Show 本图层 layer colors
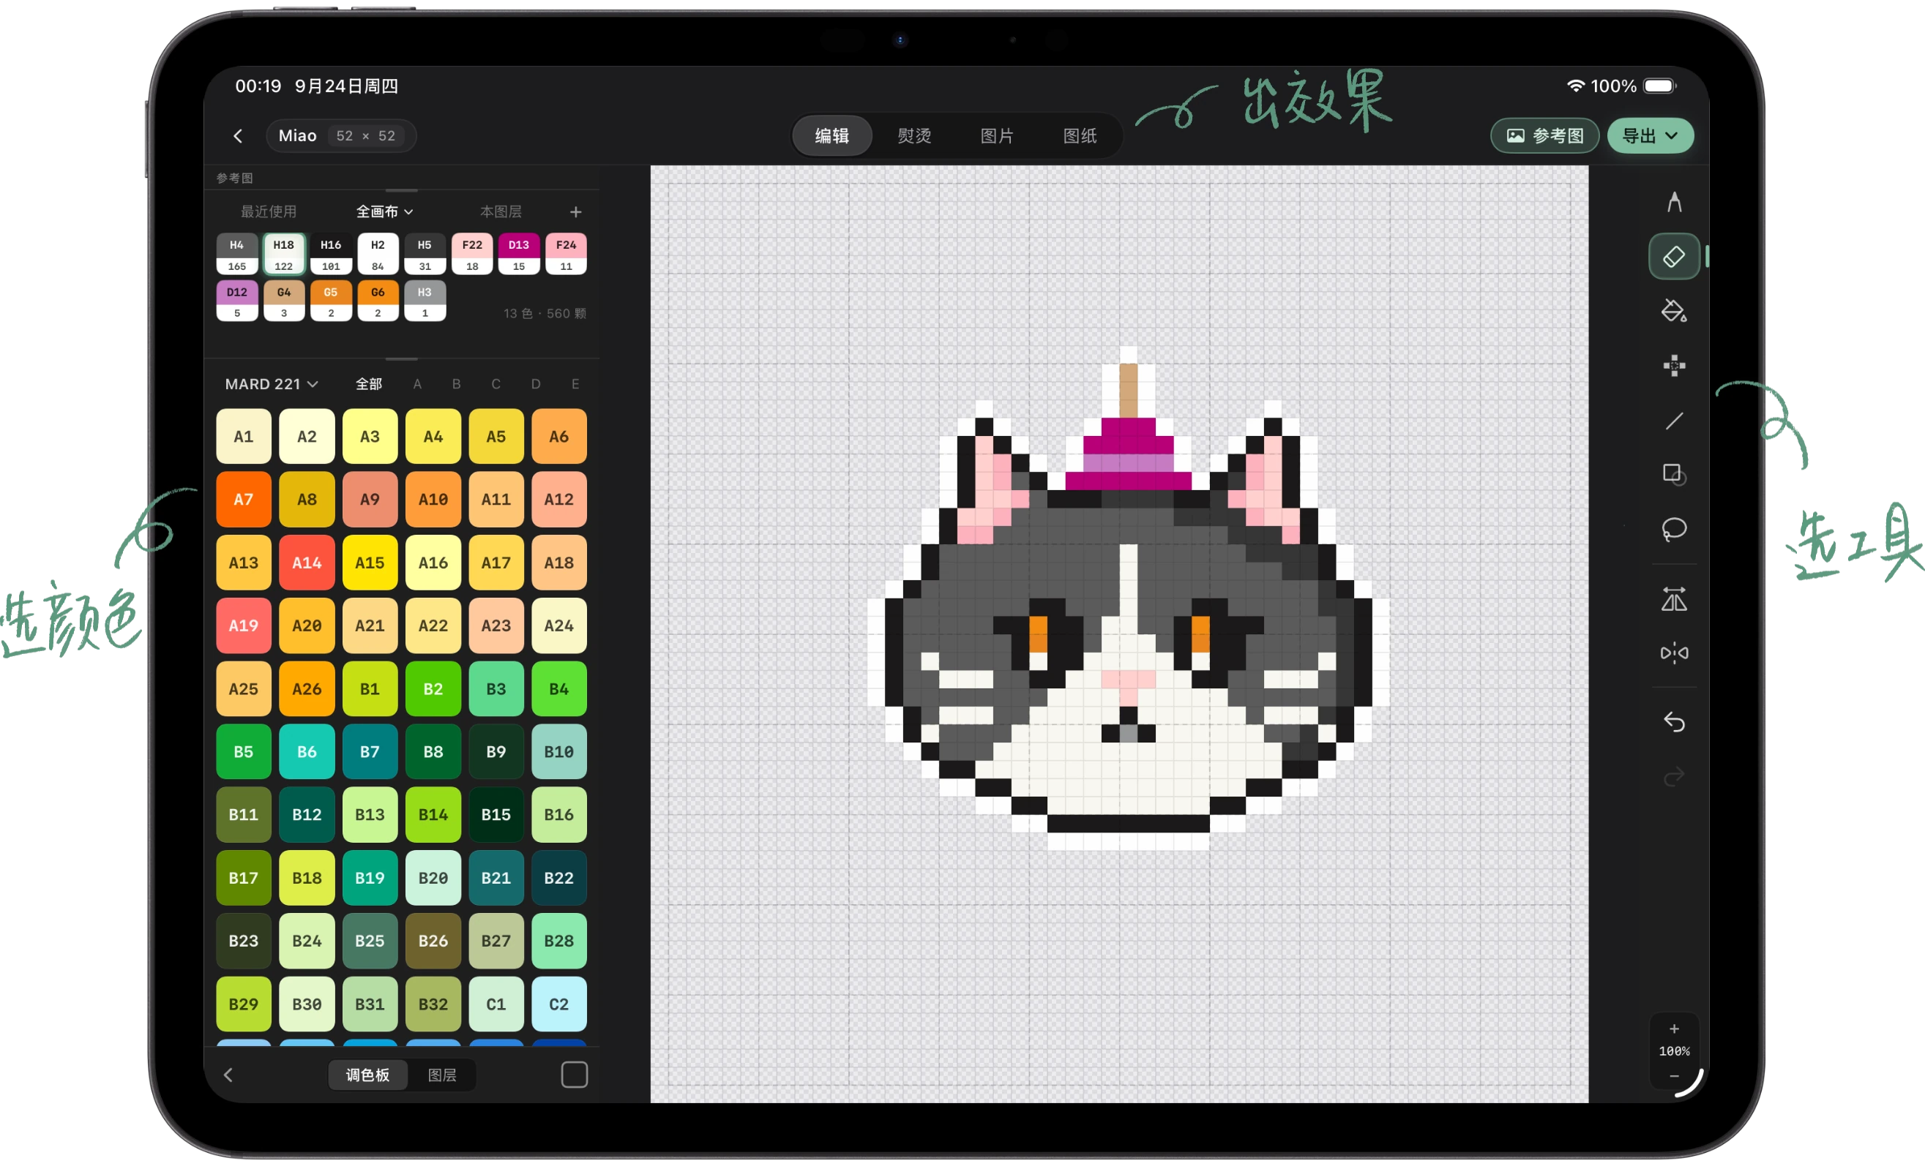1925x1169 pixels. [501, 211]
